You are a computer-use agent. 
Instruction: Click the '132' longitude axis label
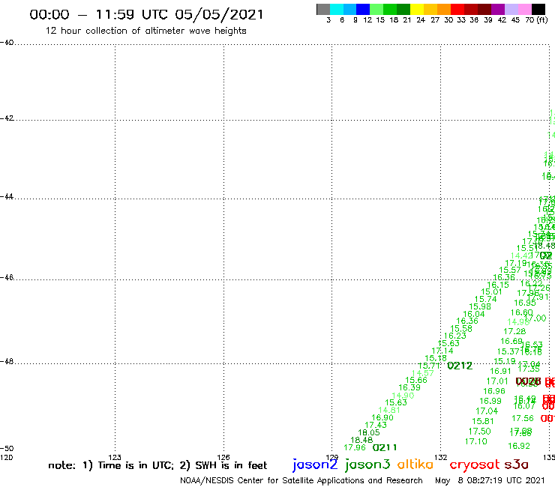click(441, 457)
